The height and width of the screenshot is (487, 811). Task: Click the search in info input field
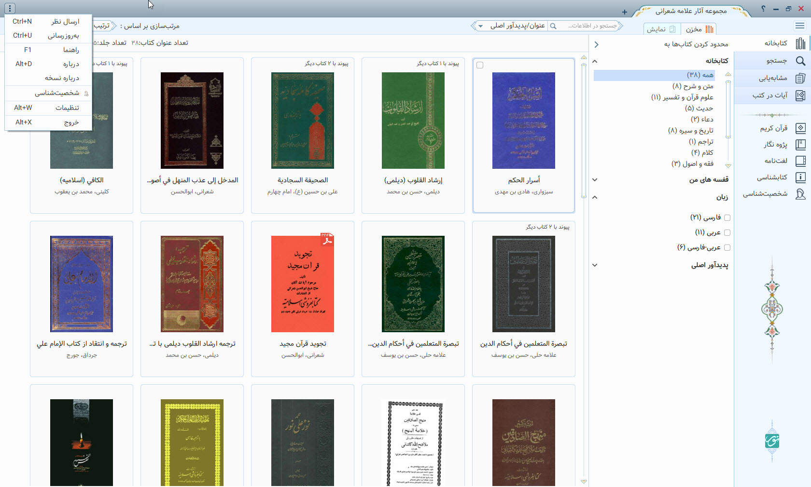[589, 26]
